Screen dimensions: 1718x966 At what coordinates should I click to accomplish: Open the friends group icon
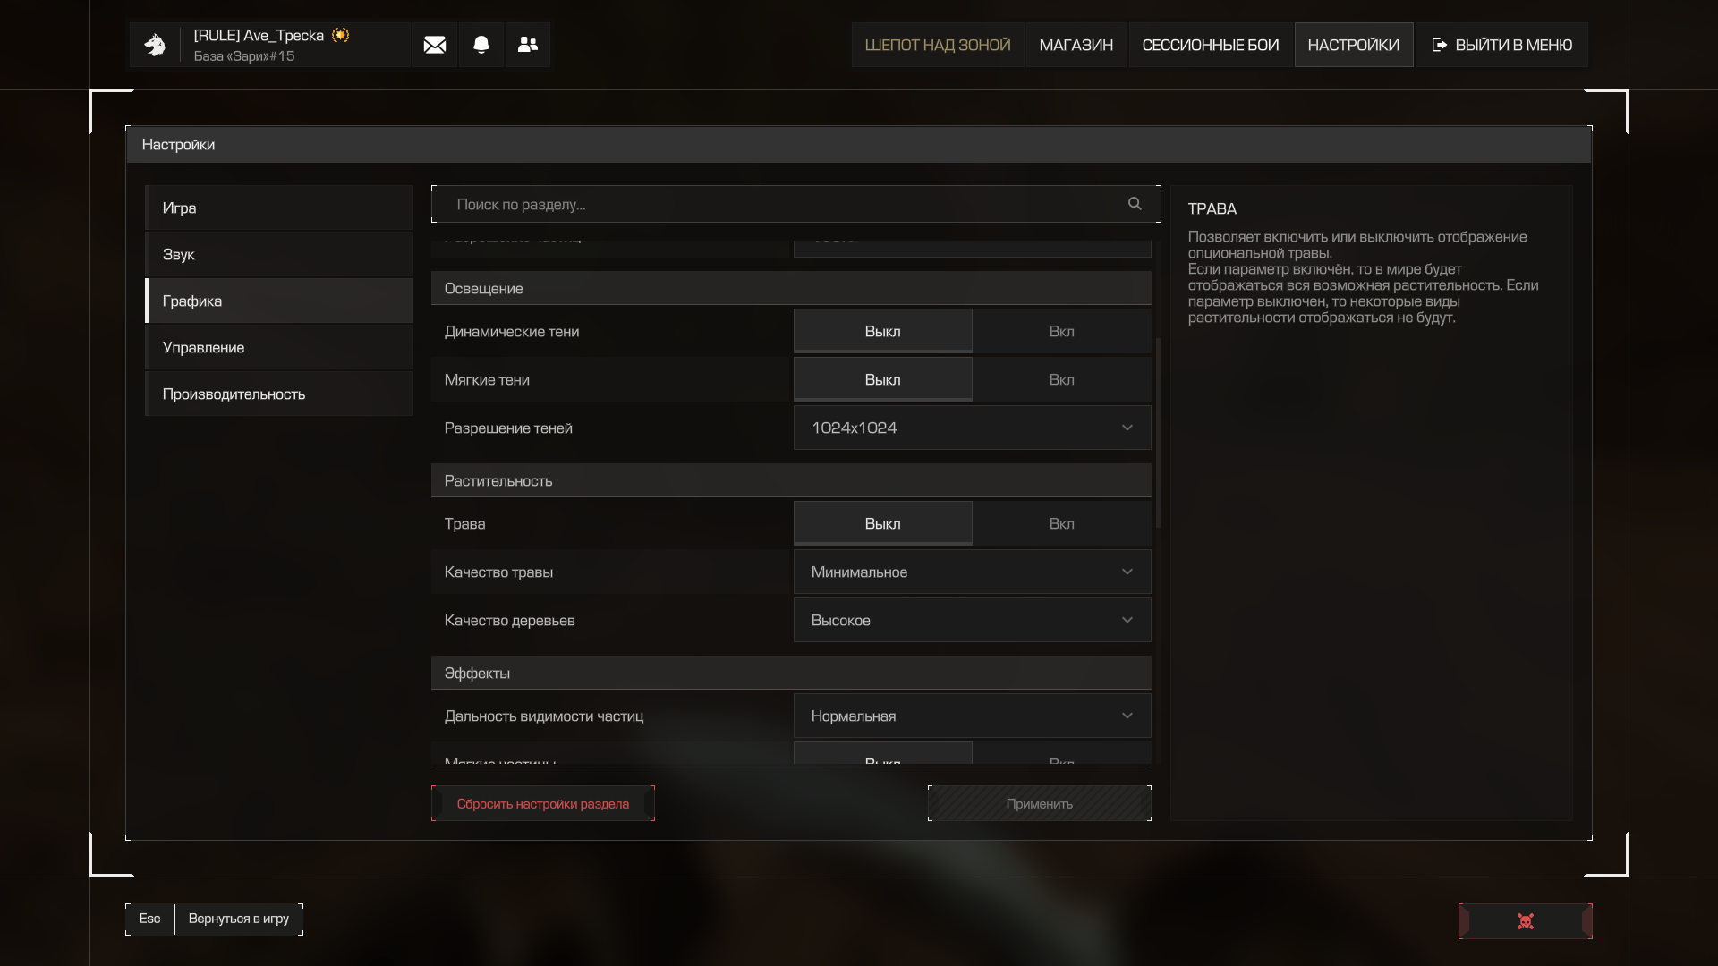[x=528, y=45]
